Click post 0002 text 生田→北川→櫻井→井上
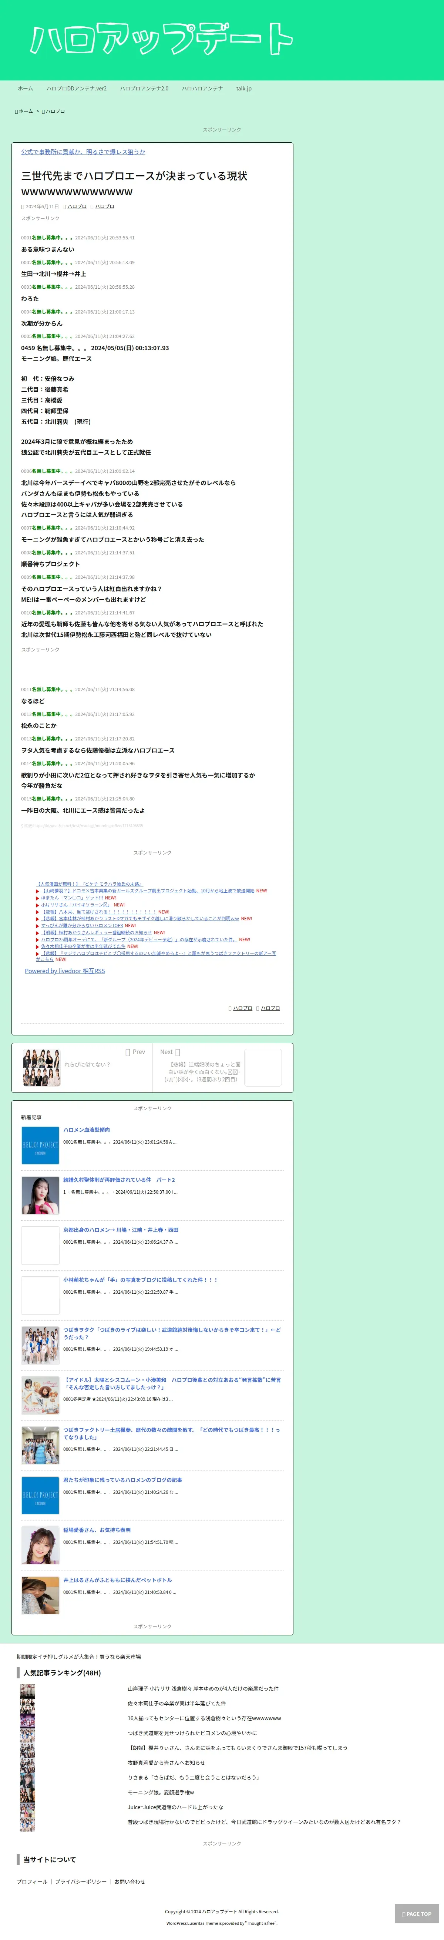This screenshot has height=1940, width=444. tap(53, 274)
